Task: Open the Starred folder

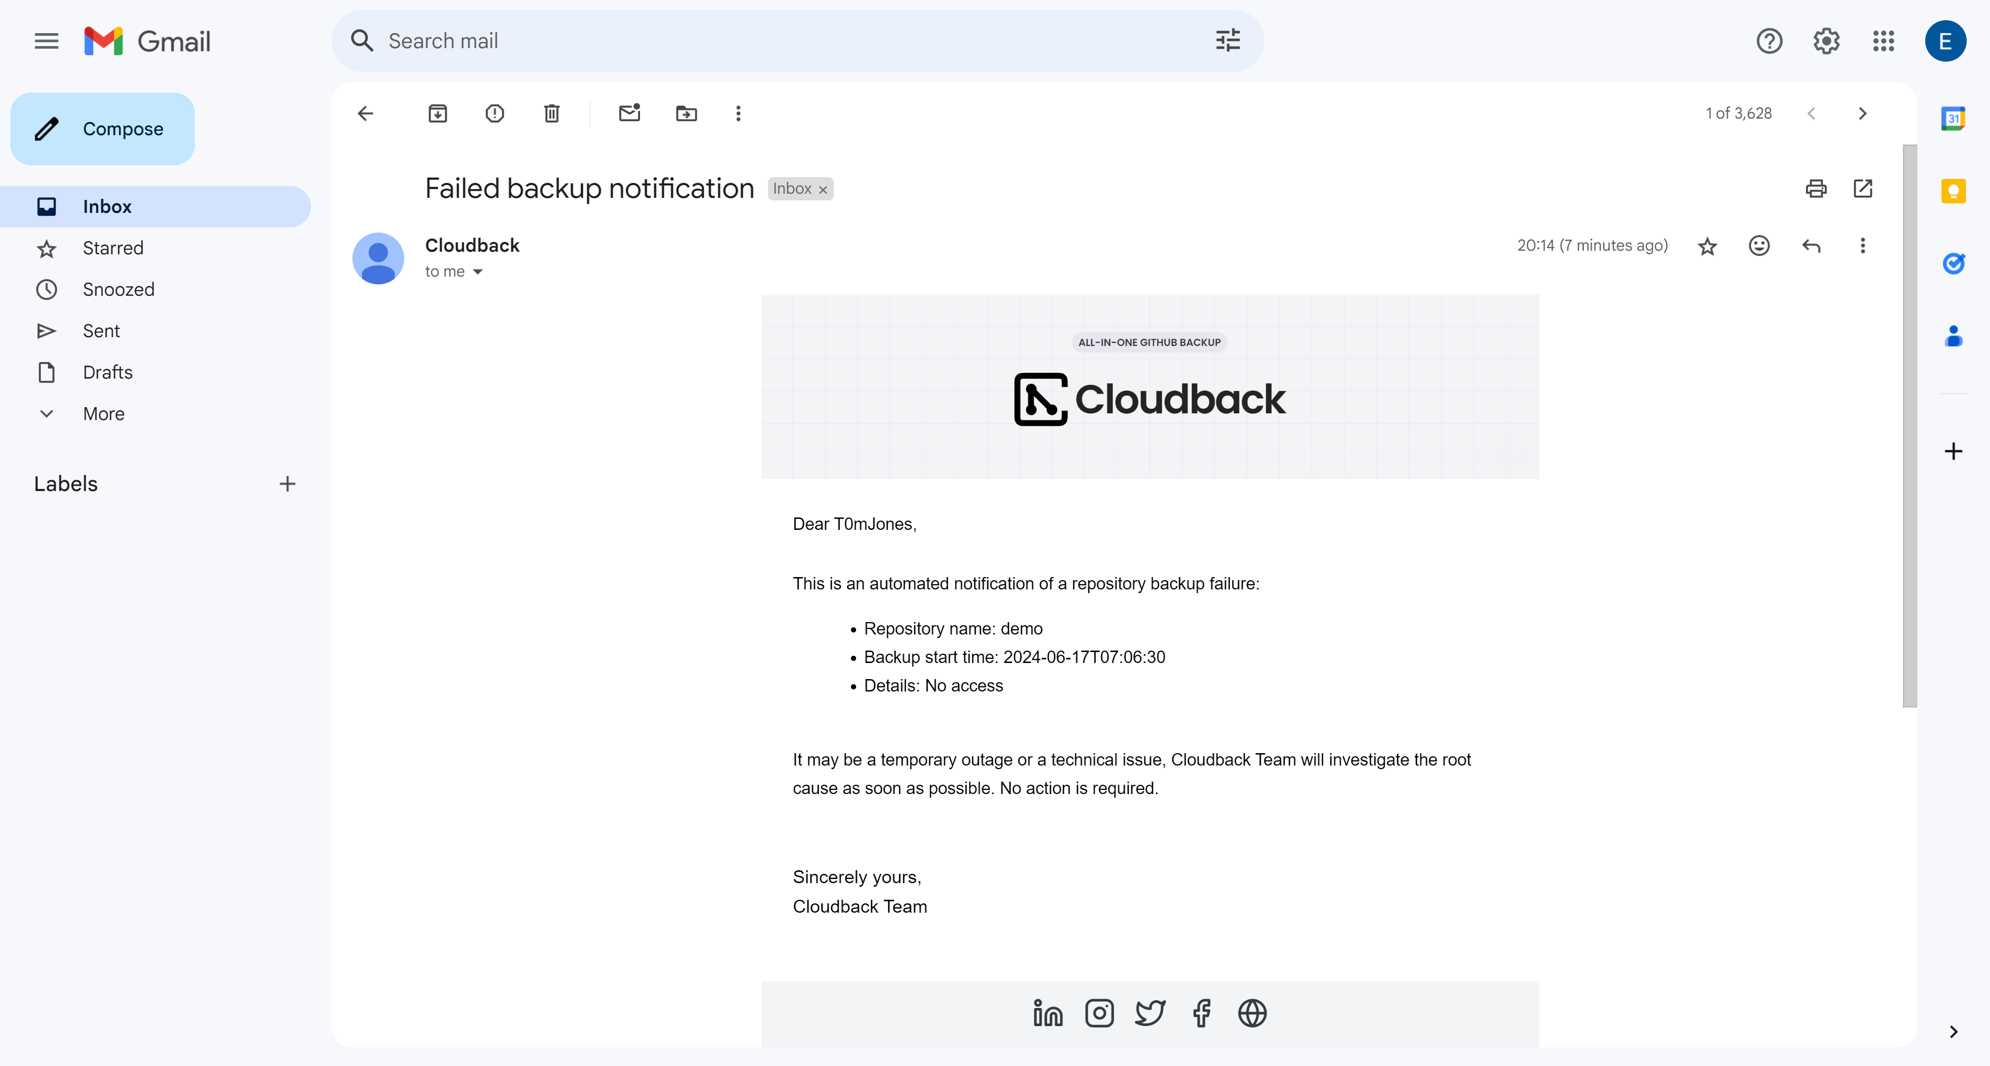Action: point(155,248)
